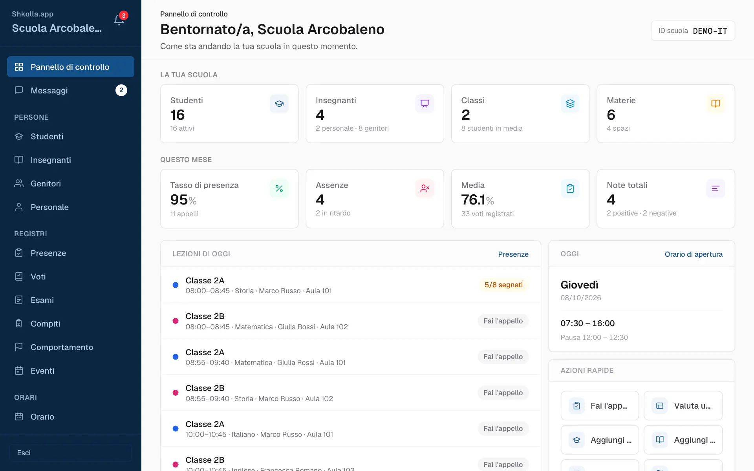Click the Tasso di presenza percent icon
This screenshot has height=471, width=754.
(279, 188)
